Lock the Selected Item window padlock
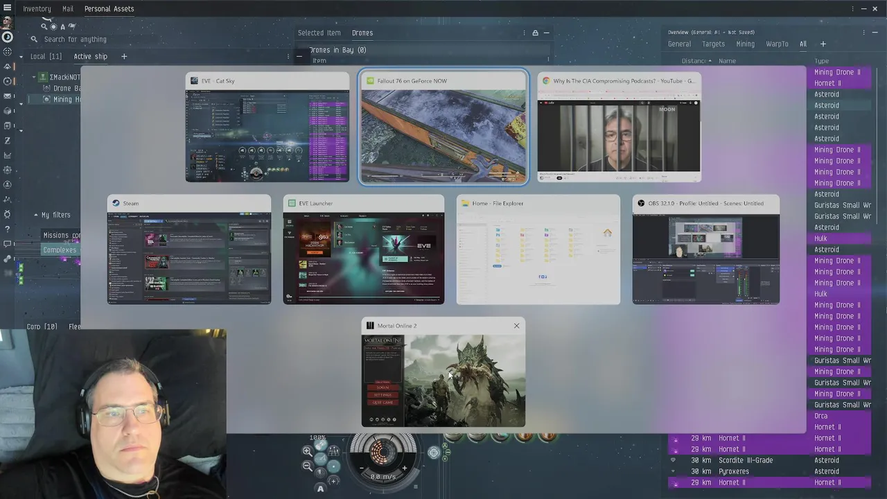This screenshot has height=499, width=887. coord(535,33)
